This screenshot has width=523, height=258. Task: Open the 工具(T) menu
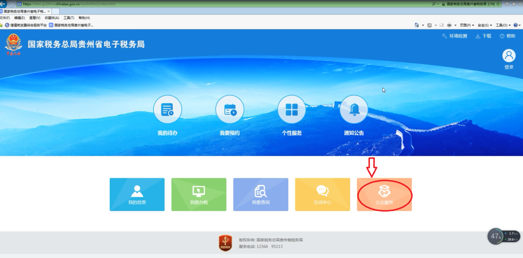[x=69, y=18]
